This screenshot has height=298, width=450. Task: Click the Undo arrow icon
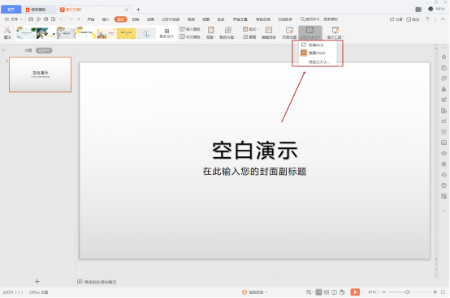pyautogui.click(x=61, y=19)
